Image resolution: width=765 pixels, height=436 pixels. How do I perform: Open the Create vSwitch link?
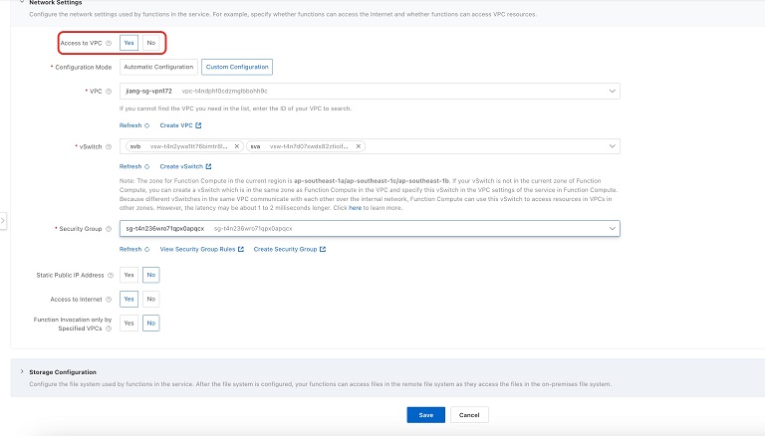coord(185,166)
